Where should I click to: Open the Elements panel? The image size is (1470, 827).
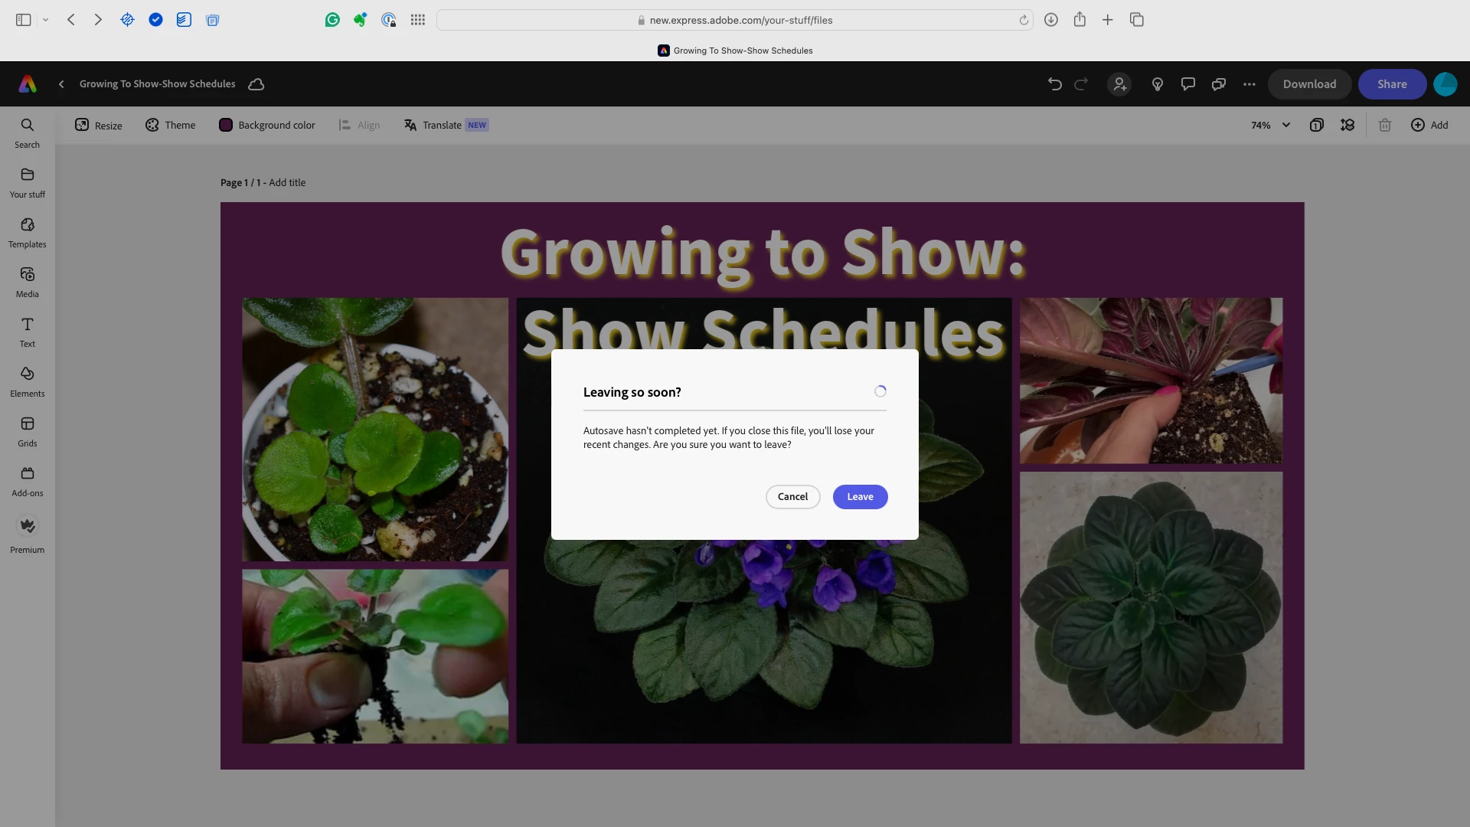click(x=27, y=382)
